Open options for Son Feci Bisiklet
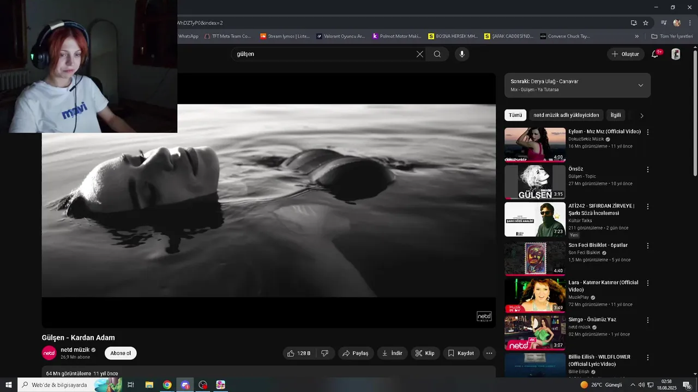The image size is (698, 392). 648,246
